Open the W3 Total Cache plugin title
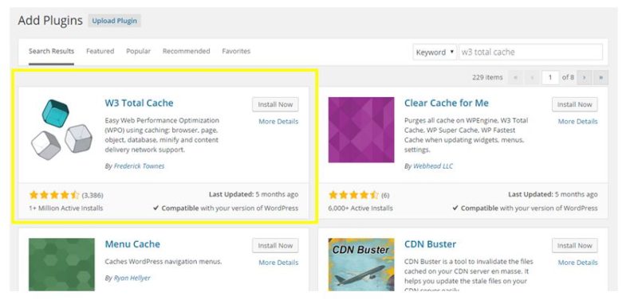Viewport: 638px width, 300px height. (139, 103)
